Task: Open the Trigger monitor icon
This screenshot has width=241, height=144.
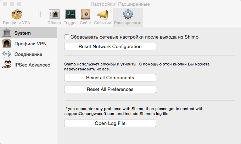Action: coord(71,14)
